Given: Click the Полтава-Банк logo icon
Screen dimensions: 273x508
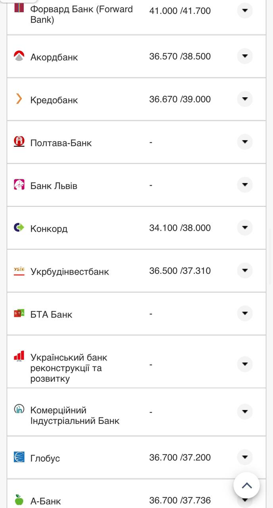Looking at the screenshot, I should [19, 142].
